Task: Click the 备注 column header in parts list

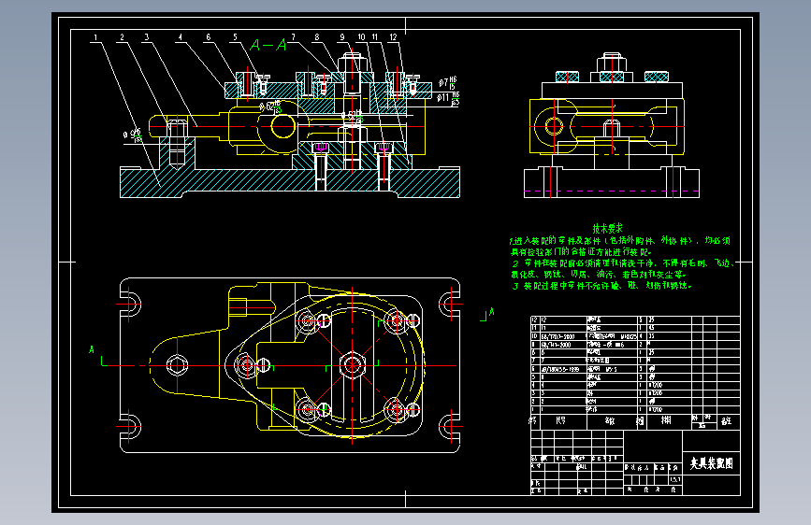Action: 726,421
